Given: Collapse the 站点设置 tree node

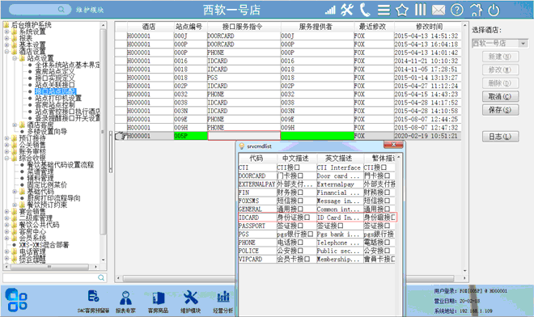Looking at the screenshot, I should (x=15, y=58).
